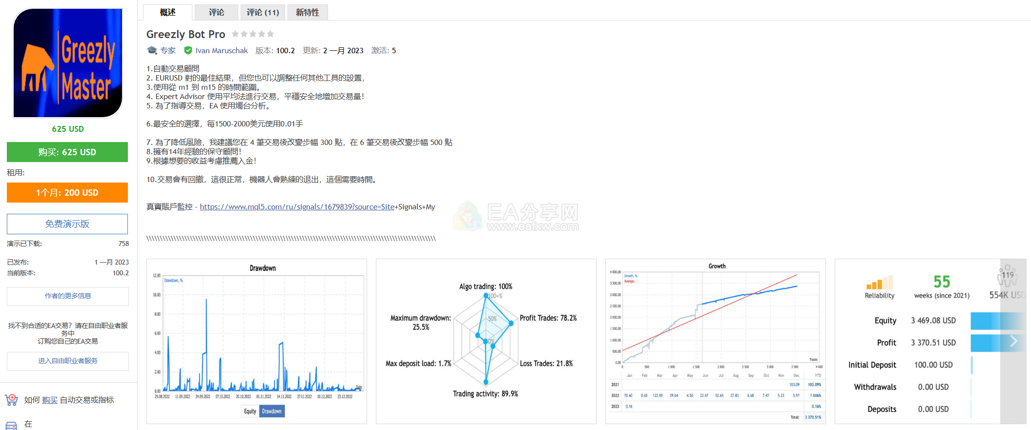Click Profit Trades: 78.2% label
1031x430 pixels.
point(548,318)
